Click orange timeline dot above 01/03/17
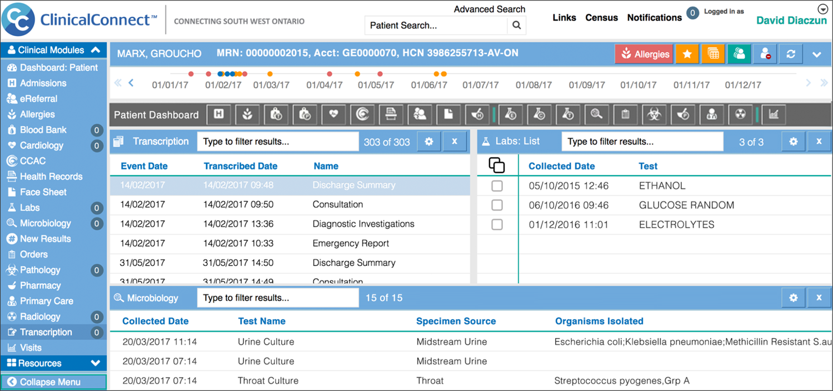833x391 pixels. (270, 73)
